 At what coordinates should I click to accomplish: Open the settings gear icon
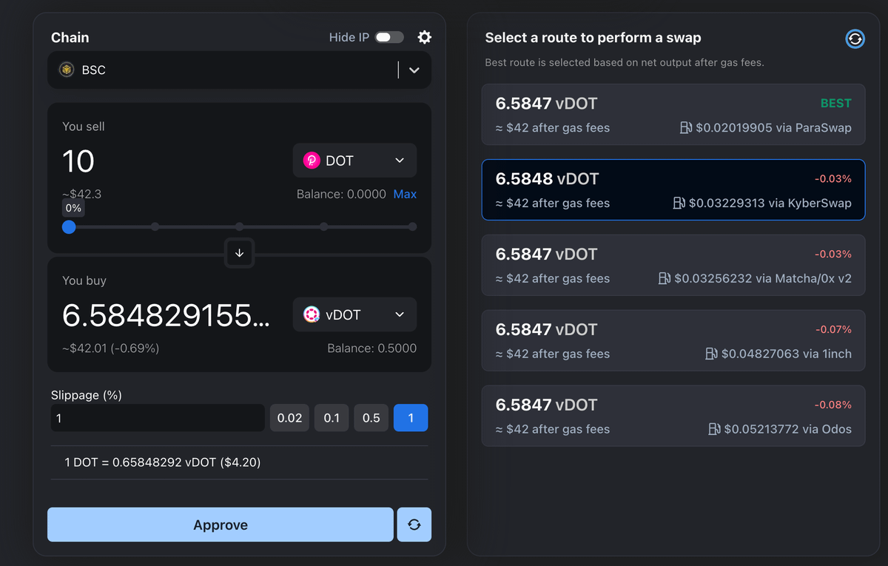(424, 37)
